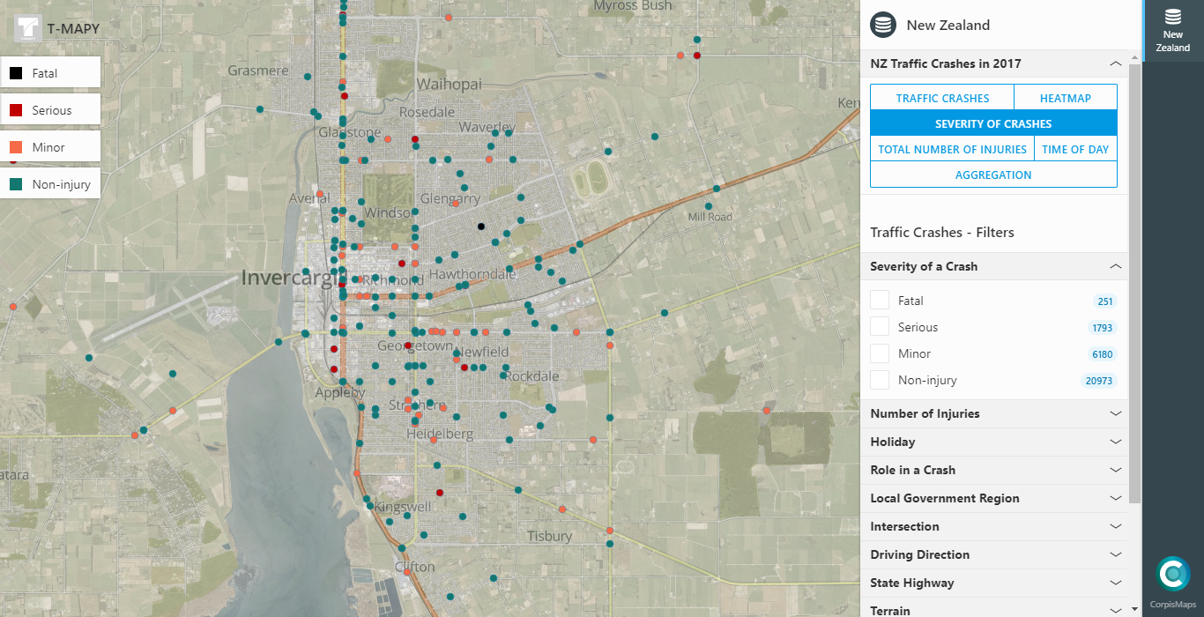
Task: Expand the Number of Injuries filter
Action: pyautogui.click(x=993, y=413)
